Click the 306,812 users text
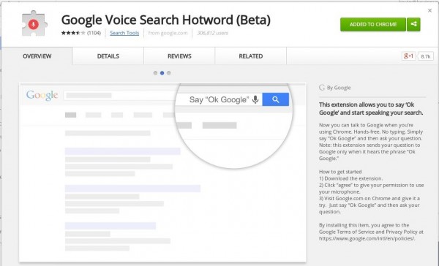Image resolution: width=439 pixels, height=266 pixels. [212, 33]
